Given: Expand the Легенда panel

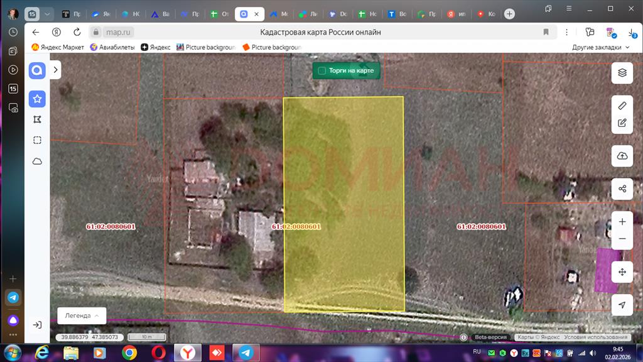Looking at the screenshot, I should [82, 315].
